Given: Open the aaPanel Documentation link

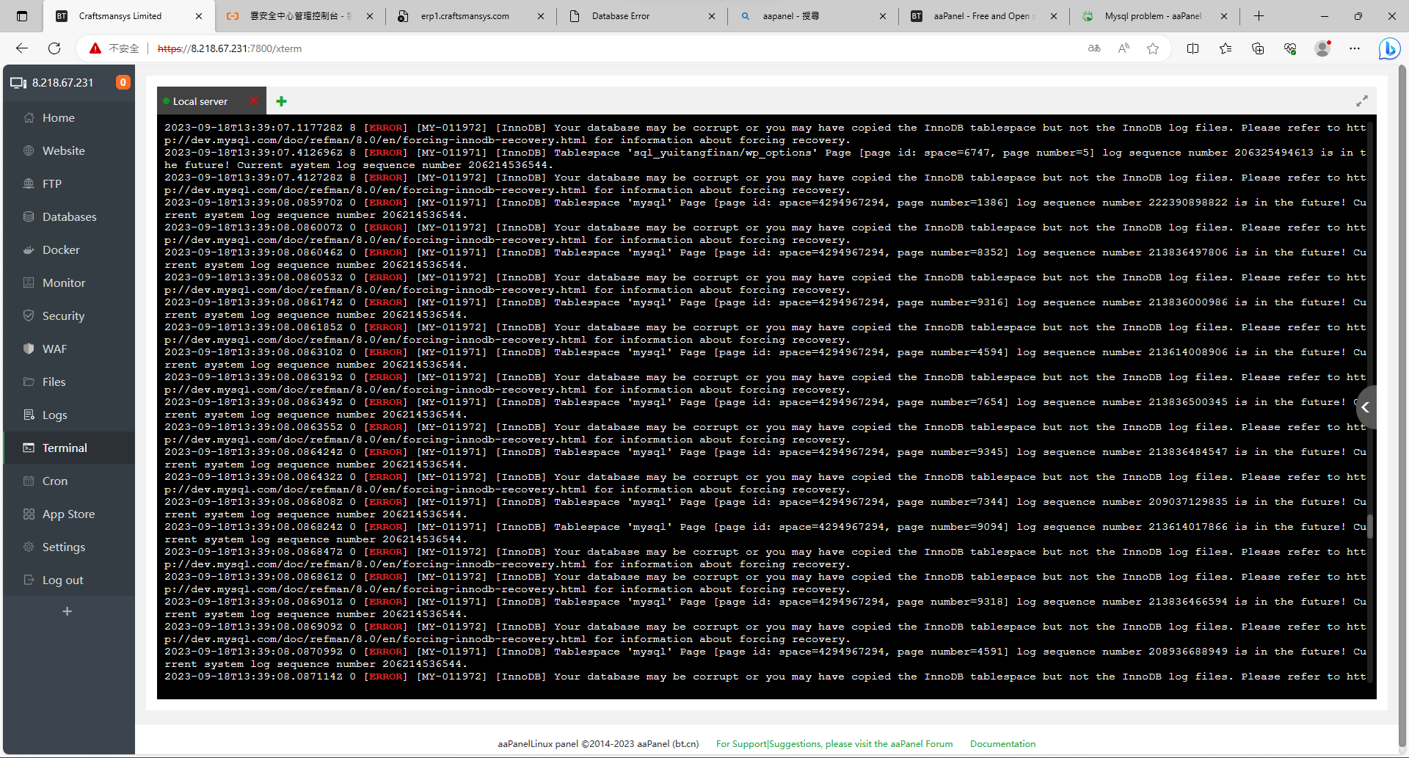Looking at the screenshot, I should pos(1002,743).
